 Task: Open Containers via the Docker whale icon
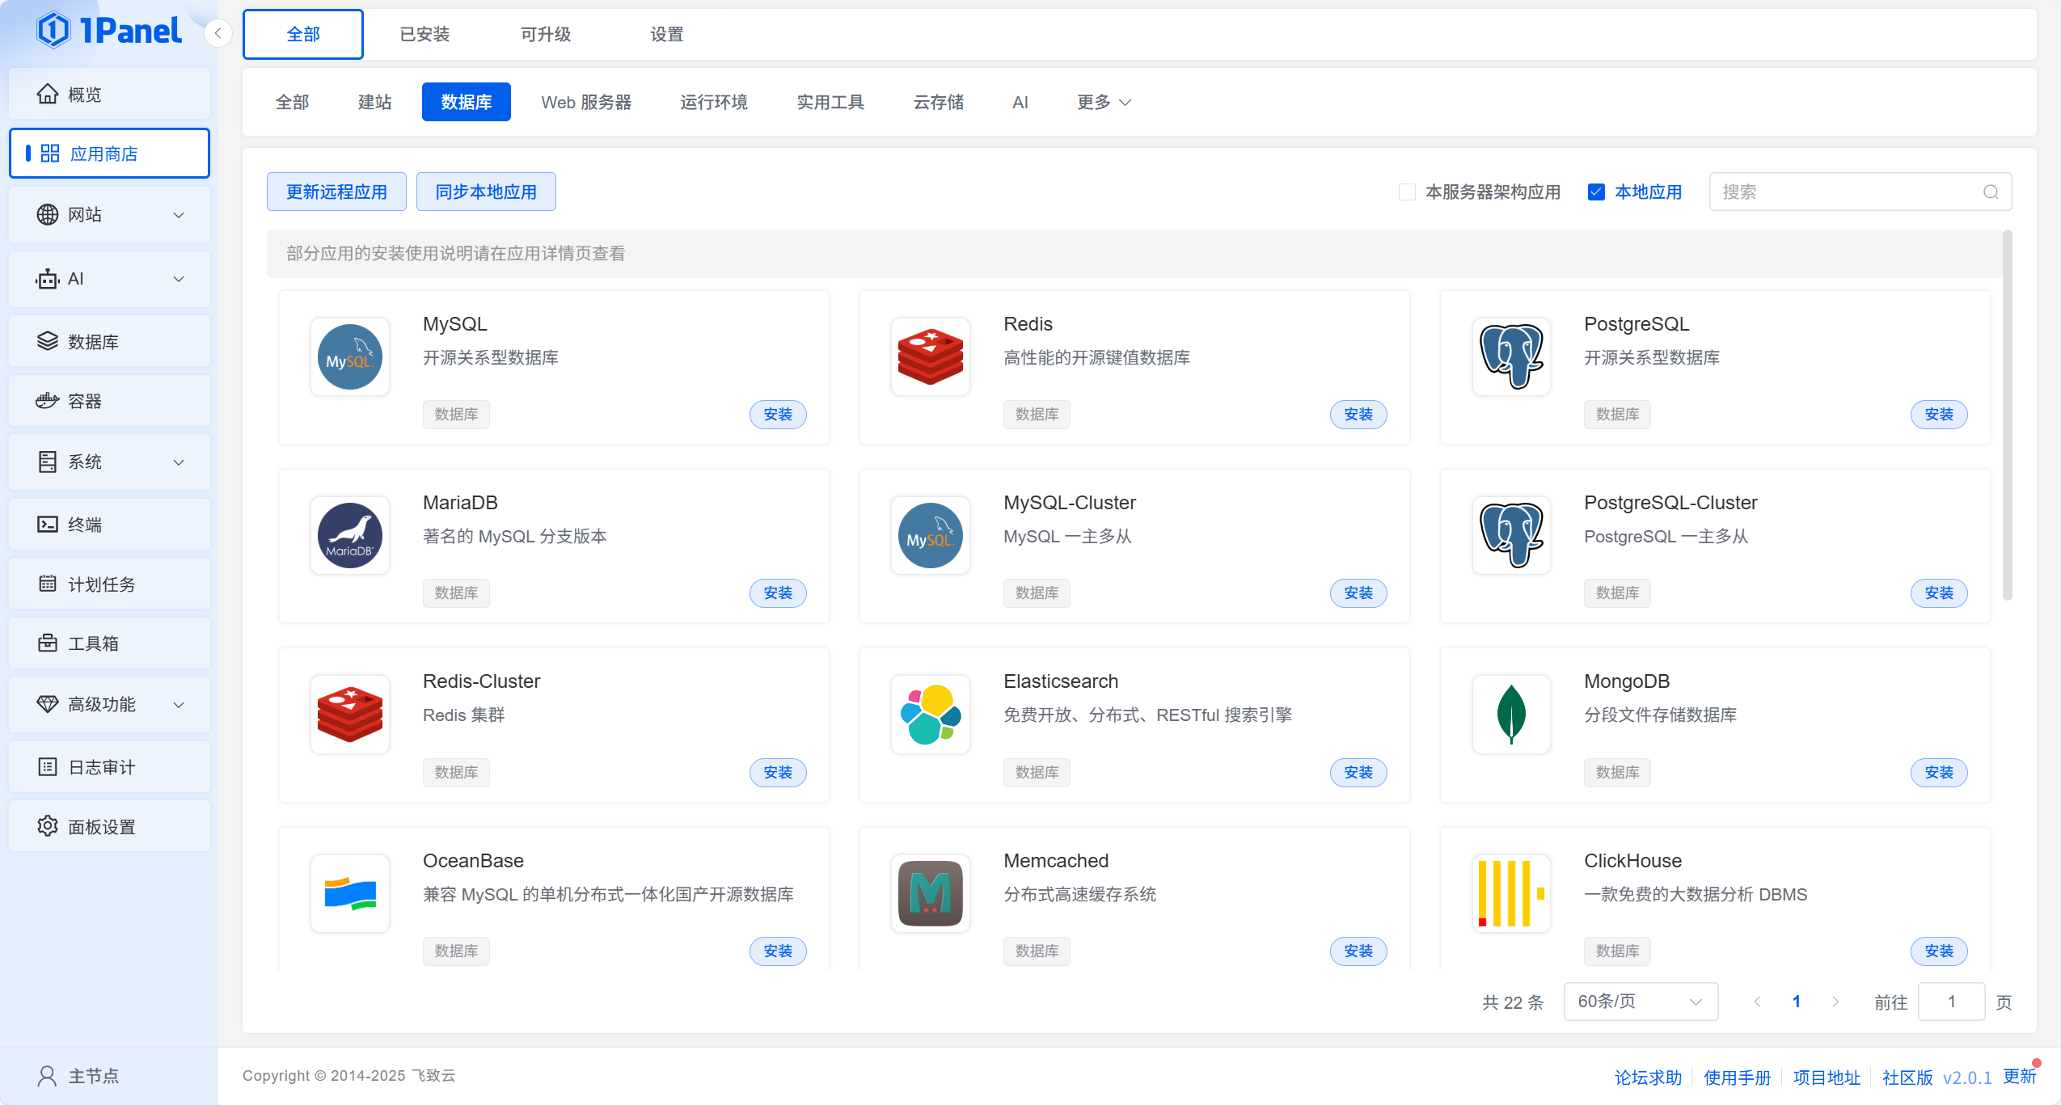coord(48,401)
